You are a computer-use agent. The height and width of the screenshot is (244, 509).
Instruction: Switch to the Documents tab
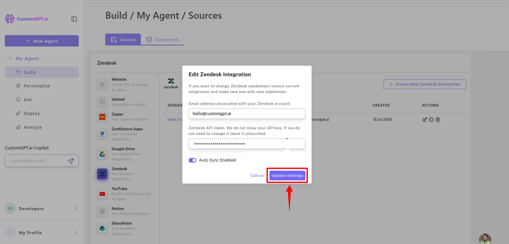163,39
